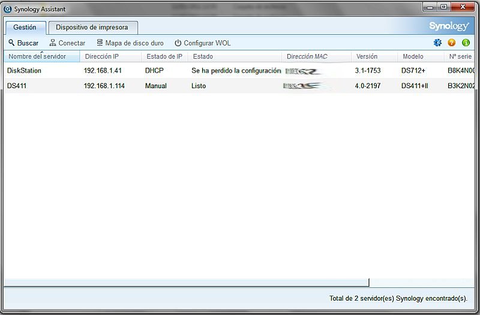Click 'Se ha perdido la configuración' status
The height and width of the screenshot is (315, 480).
tap(236, 71)
